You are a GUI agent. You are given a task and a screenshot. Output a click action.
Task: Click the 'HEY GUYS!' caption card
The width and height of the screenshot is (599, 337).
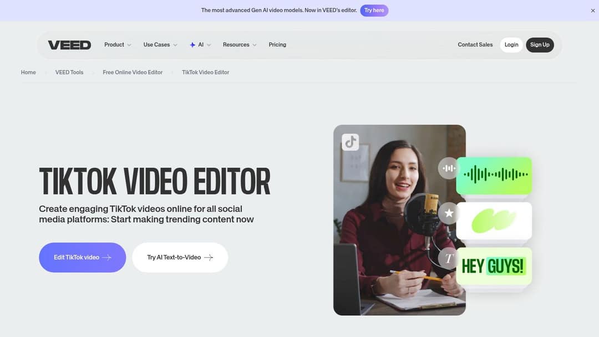[494, 266]
